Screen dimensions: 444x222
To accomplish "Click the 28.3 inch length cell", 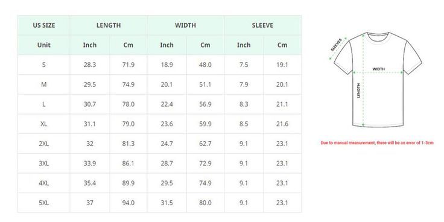I will 90,65.
